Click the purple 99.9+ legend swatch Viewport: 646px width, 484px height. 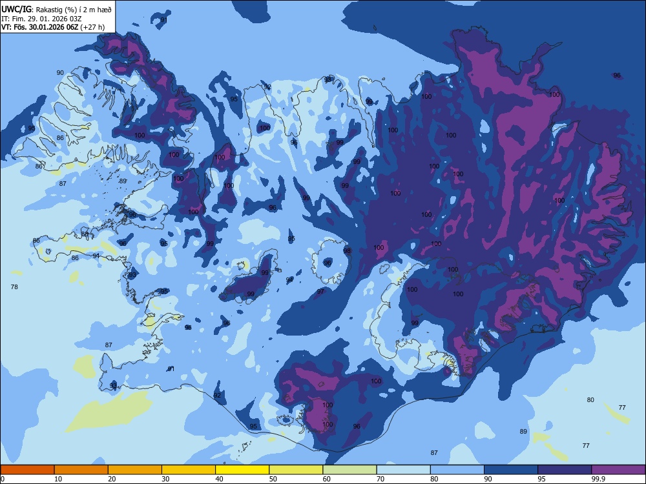[618, 470]
